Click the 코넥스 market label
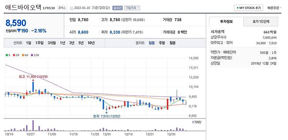Viewport: 288px width, 140px height. (x=62, y=8)
